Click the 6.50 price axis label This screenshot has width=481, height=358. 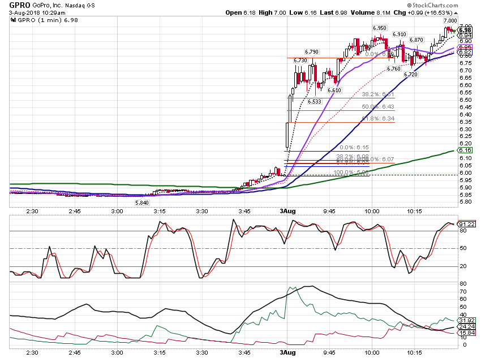[465, 100]
